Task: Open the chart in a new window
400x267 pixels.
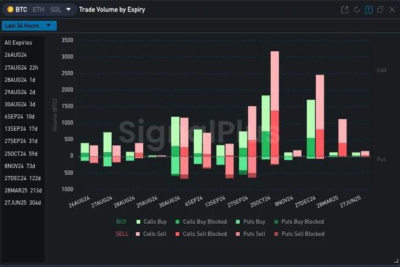Action: coord(345,10)
